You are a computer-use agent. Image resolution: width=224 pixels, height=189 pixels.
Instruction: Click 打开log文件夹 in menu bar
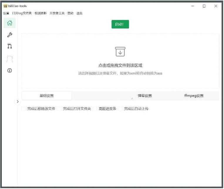click(22, 13)
